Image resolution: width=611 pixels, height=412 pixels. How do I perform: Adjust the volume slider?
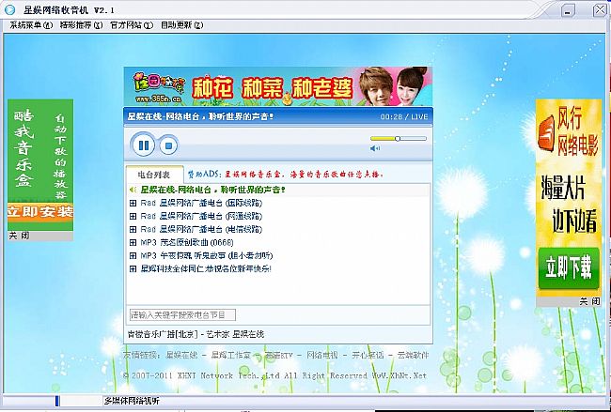(x=399, y=139)
